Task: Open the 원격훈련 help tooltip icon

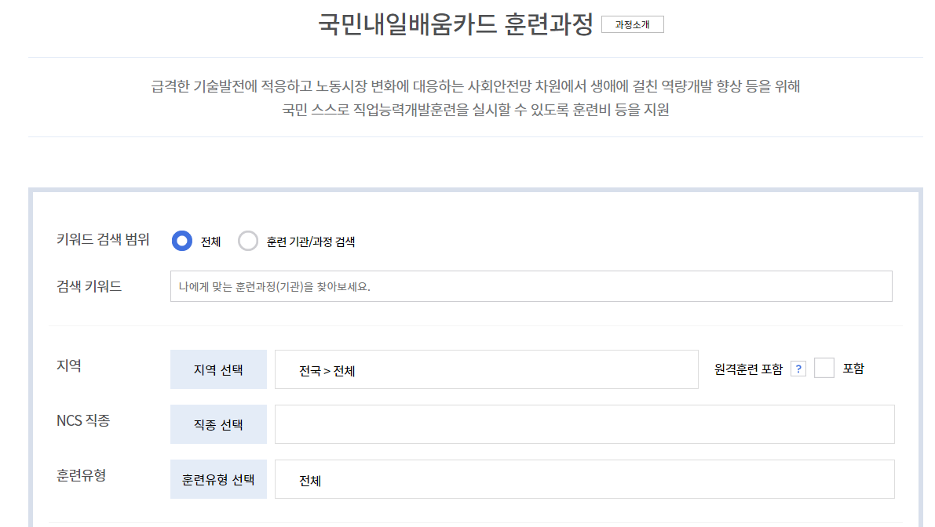Action: 799,369
